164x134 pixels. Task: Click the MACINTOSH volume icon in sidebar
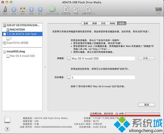click(x=8, y=29)
